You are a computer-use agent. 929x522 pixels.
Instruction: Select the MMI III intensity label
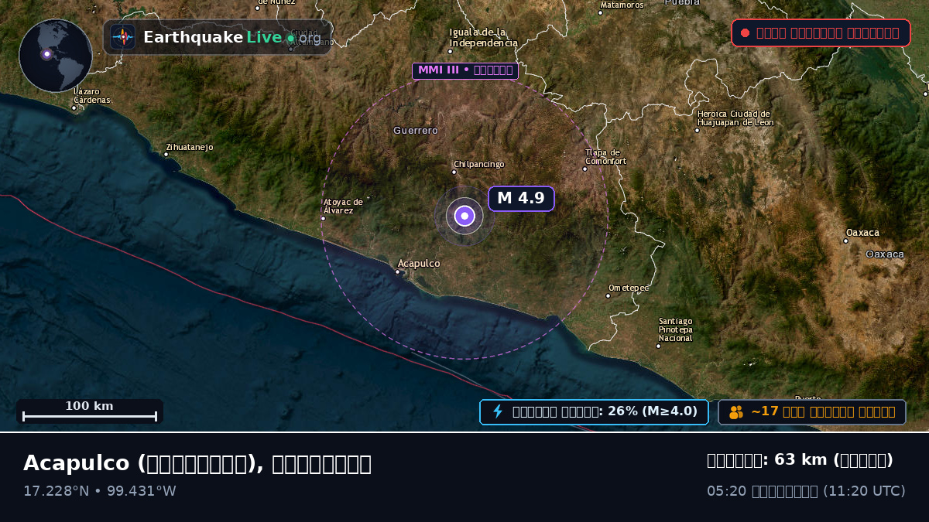465,71
